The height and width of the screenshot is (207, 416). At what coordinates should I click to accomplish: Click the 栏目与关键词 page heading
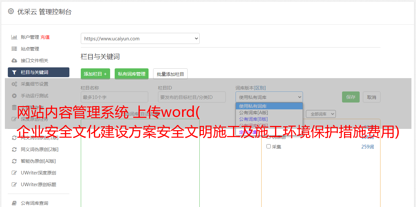[x=100, y=57]
